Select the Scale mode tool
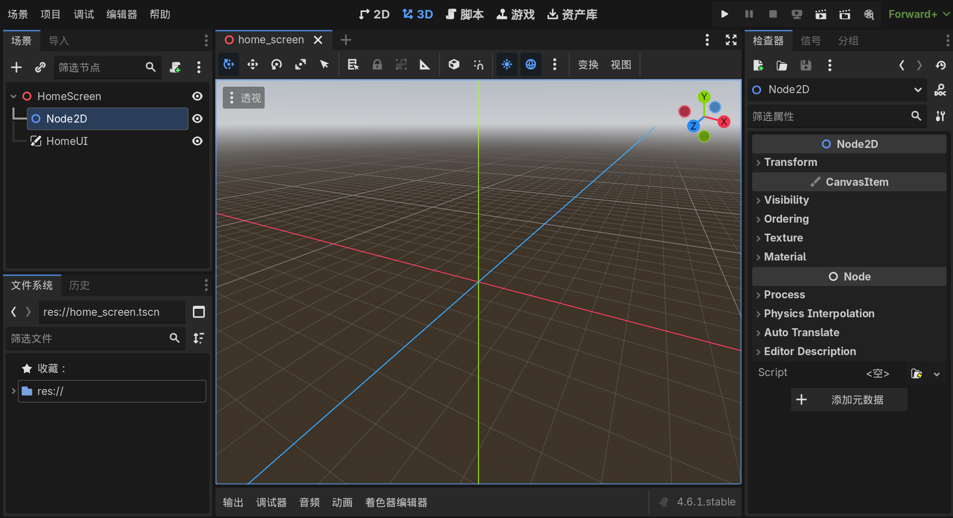 [x=301, y=65]
